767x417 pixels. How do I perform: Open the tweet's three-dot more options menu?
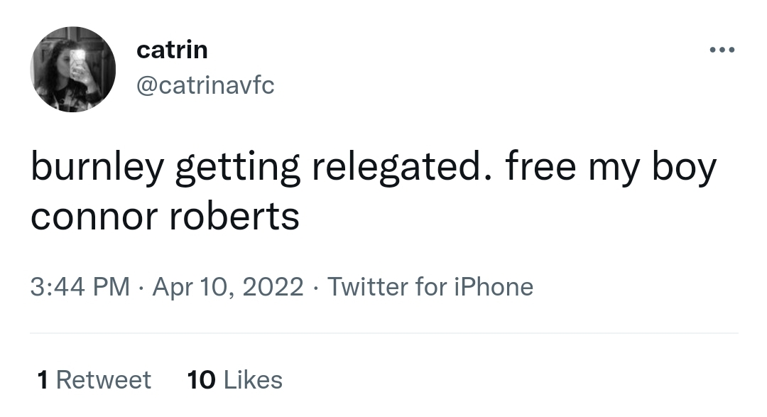pyautogui.click(x=722, y=50)
